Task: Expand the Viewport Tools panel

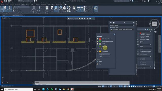Action: tap(6, 13)
